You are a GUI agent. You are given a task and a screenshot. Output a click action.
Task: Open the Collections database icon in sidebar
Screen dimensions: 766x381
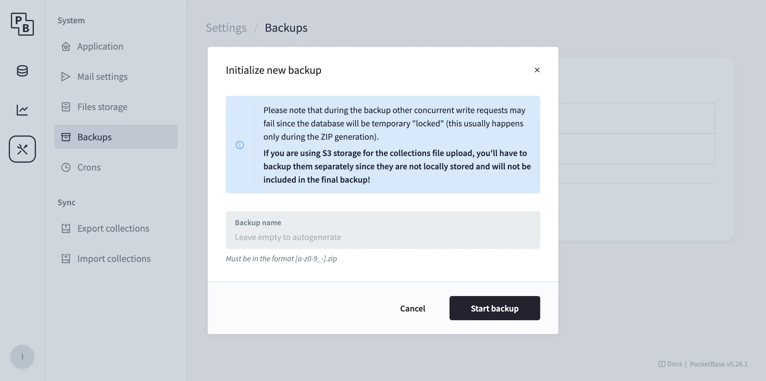coord(22,71)
